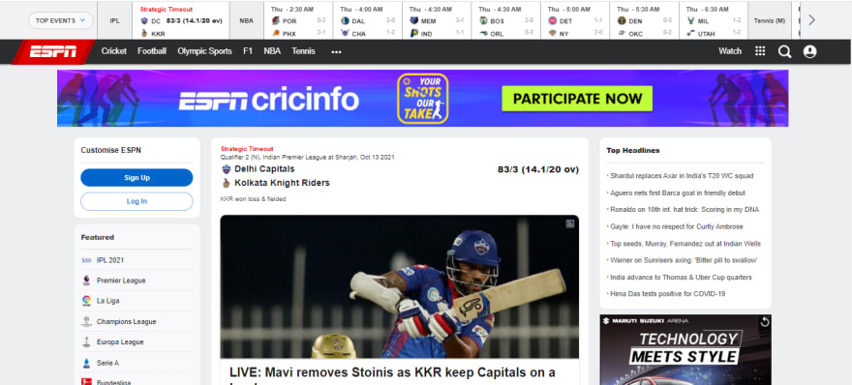Click the Log In button
The image size is (852, 385).
click(137, 201)
